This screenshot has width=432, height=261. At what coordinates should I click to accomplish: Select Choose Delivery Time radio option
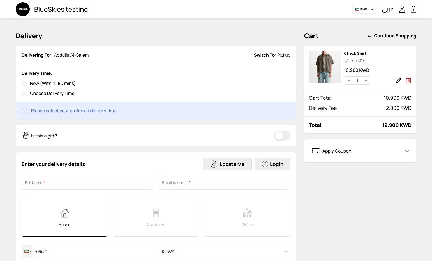click(25, 94)
